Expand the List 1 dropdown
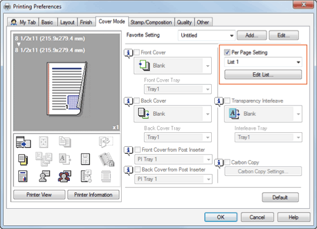 point(263,62)
